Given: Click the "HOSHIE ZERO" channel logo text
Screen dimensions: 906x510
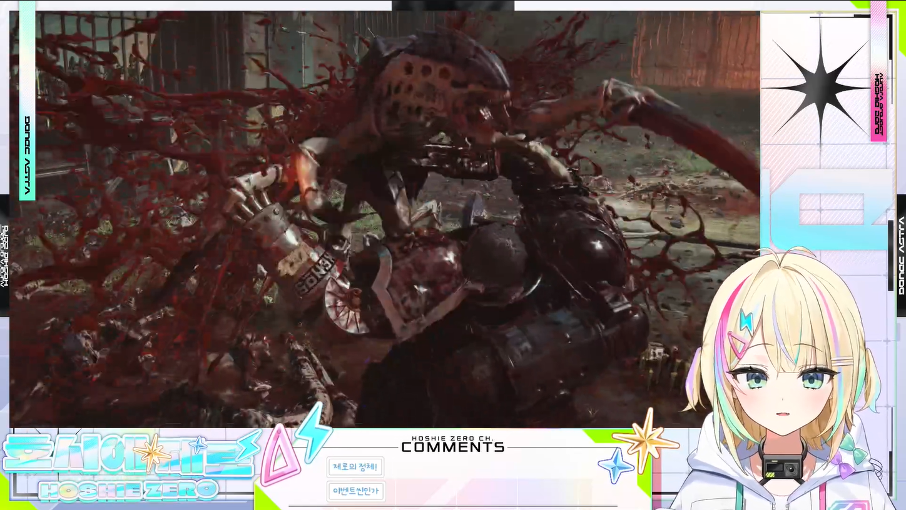Looking at the screenshot, I should click(129, 489).
